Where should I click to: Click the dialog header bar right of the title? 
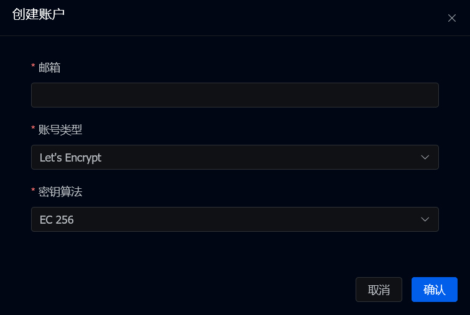249,17
